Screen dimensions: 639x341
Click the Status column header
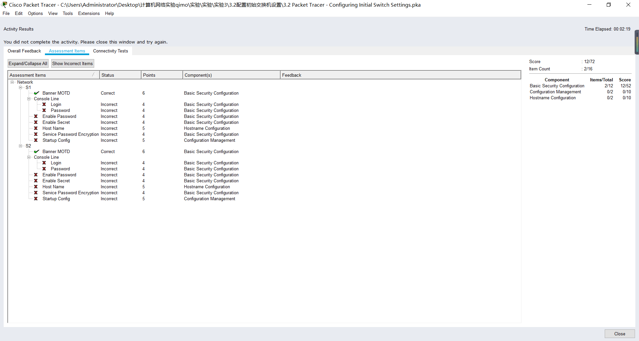point(120,75)
